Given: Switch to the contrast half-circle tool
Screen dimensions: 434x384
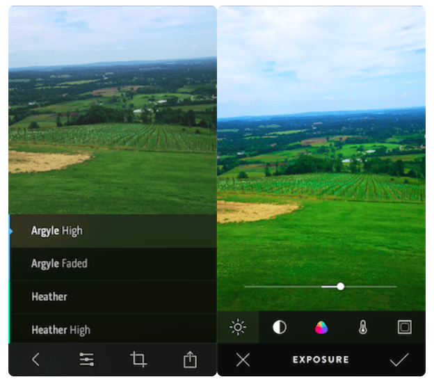Looking at the screenshot, I should 280,327.
